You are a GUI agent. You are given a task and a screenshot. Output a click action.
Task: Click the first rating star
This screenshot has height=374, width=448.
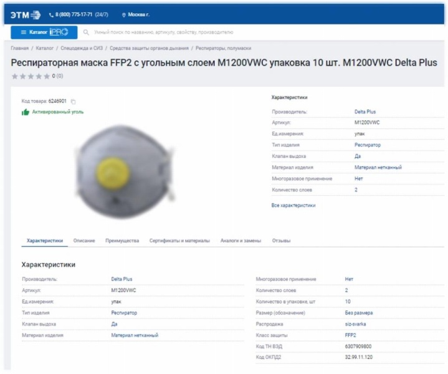coord(14,76)
